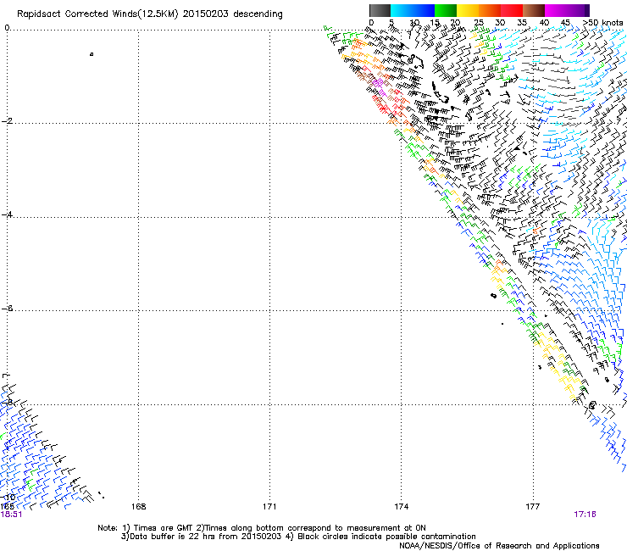Click the 'NOAA/NESDIS/Office of Research and Applications' credit
The height and width of the screenshot is (551, 627).
click(499, 546)
